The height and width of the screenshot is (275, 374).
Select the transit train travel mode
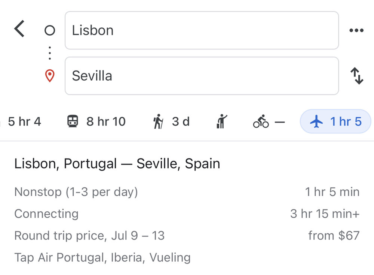coord(96,121)
